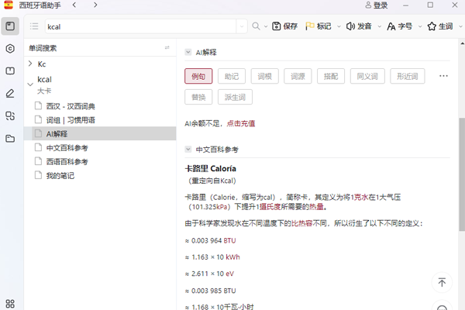The height and width of the screenshot is (310, 465).
Task: Click the 同义词 button
Action: pyautogui.click(x=364, y=76)
